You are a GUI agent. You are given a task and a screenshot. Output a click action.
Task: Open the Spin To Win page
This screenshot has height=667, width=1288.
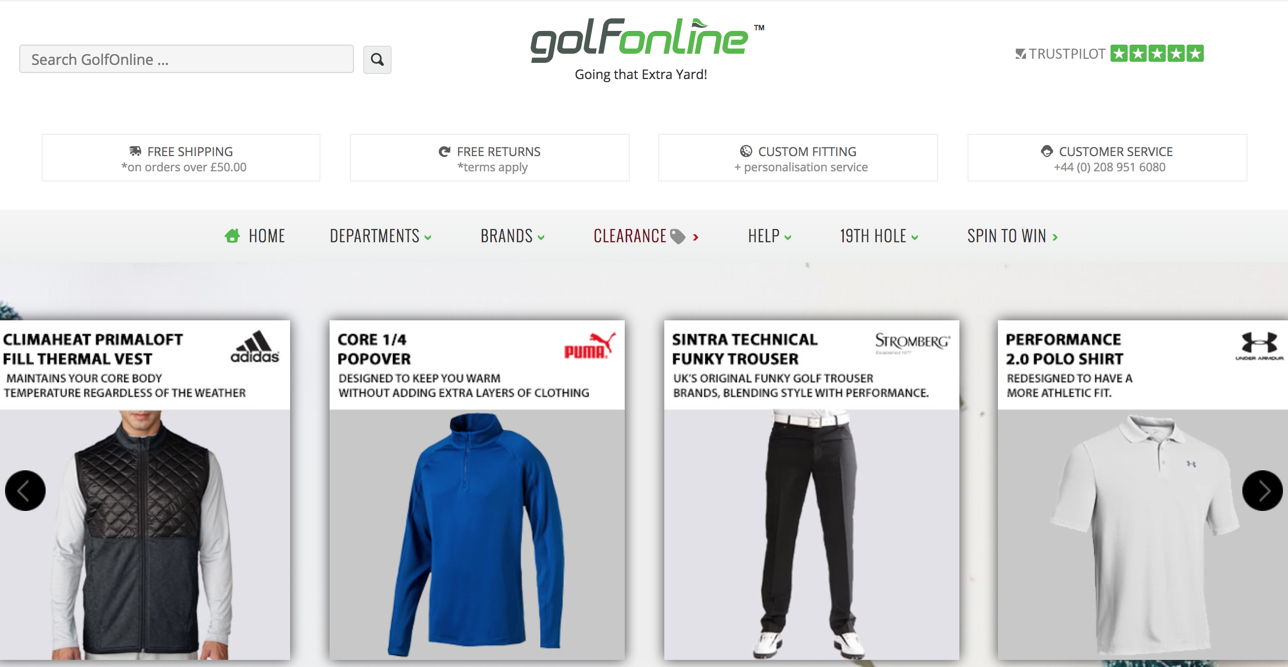(x=1012, y=236)
